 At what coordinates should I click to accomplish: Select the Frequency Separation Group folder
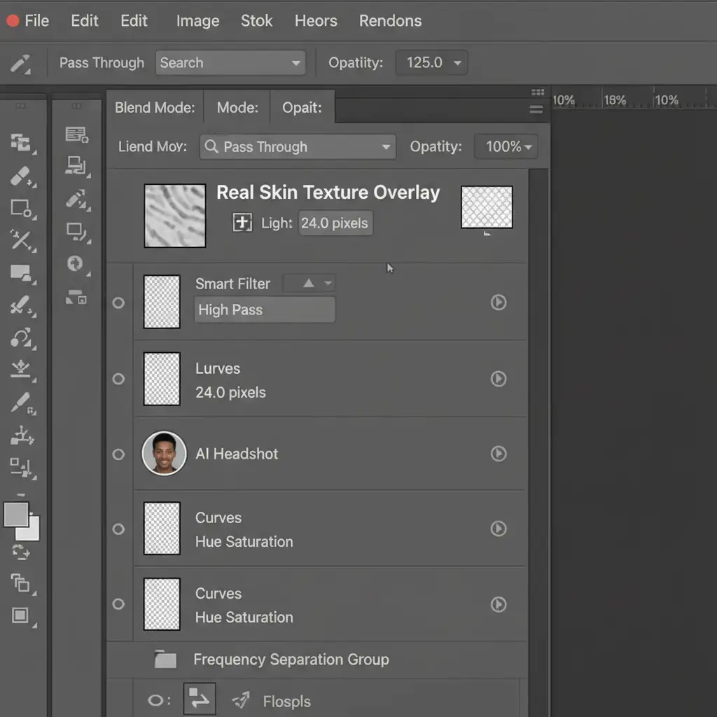pos(291,660)
